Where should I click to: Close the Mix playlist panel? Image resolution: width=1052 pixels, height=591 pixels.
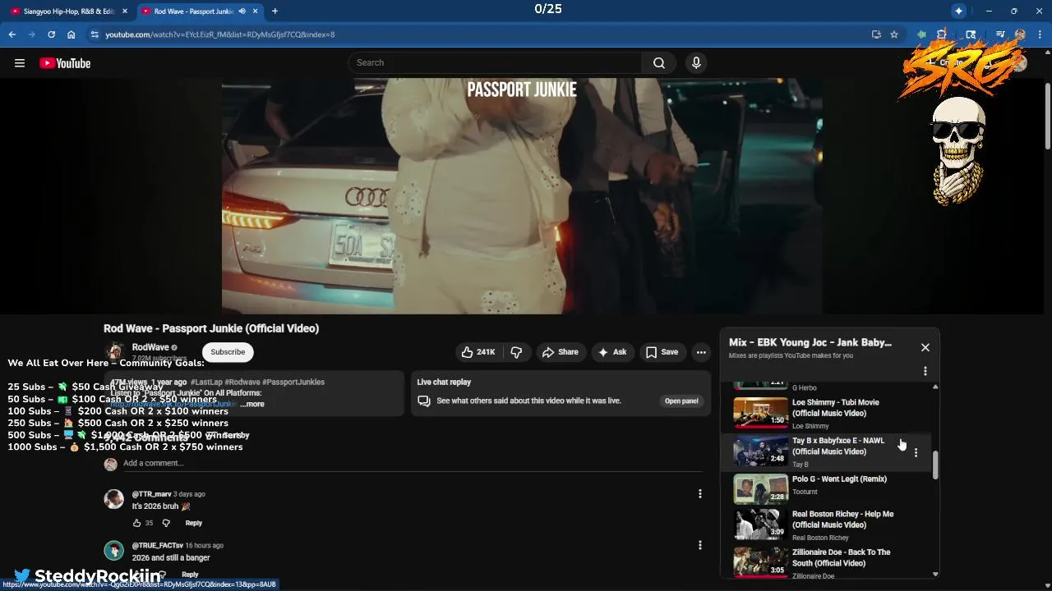click(x=925, y=347)
